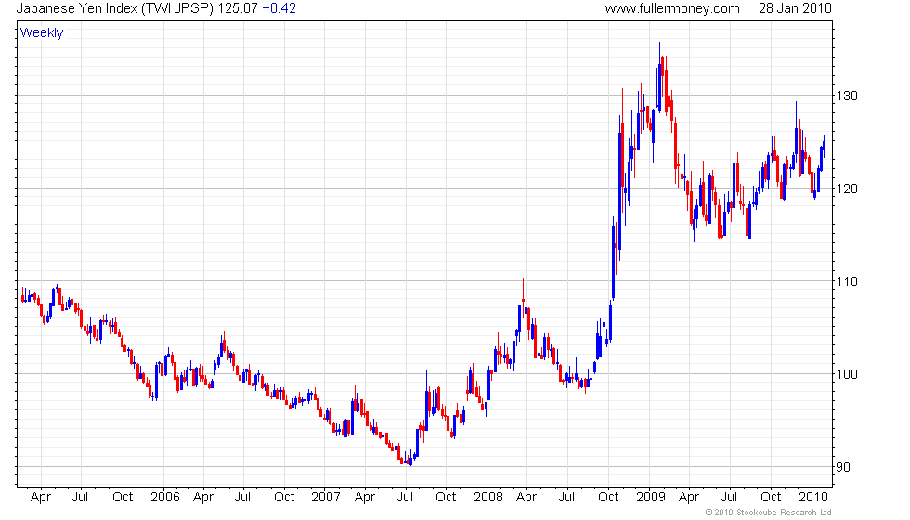Image resolution: width=910 pixels, height=520 pixels.
Task: Click the mid-2007 low candle near 90
Action: pyautogui.click(x=410, y=459)
